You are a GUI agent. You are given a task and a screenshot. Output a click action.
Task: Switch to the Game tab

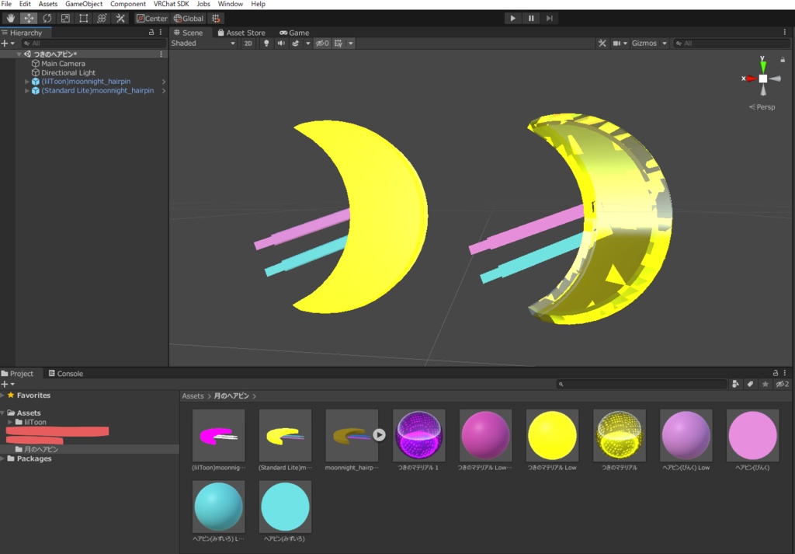pyautogui.click(x=294, y=33)
